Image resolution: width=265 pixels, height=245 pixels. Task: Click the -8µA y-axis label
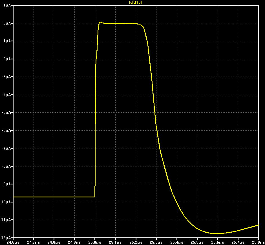[6, 166]
